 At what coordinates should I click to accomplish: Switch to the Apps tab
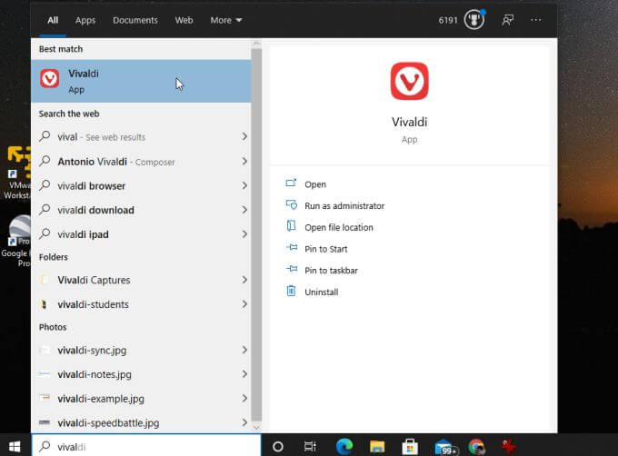(85, 20)
